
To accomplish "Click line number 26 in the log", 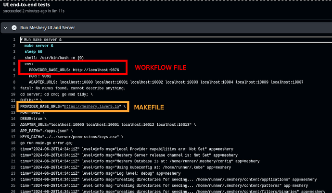I will (13, 191).
